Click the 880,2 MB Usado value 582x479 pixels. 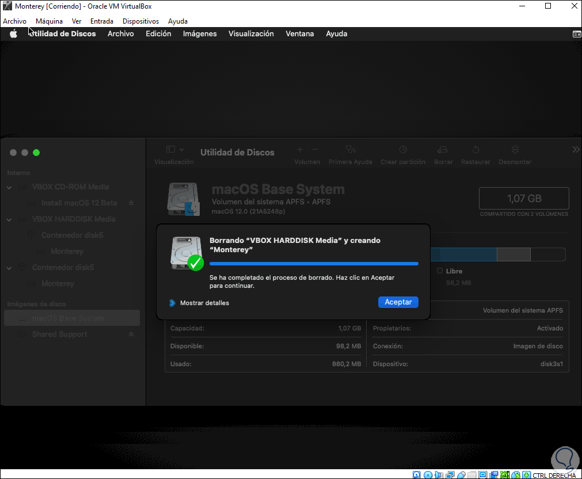(347, 364)
